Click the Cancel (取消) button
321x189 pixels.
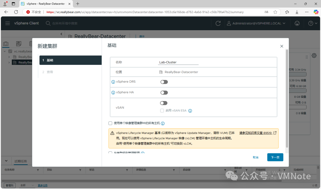click(256, 157)
